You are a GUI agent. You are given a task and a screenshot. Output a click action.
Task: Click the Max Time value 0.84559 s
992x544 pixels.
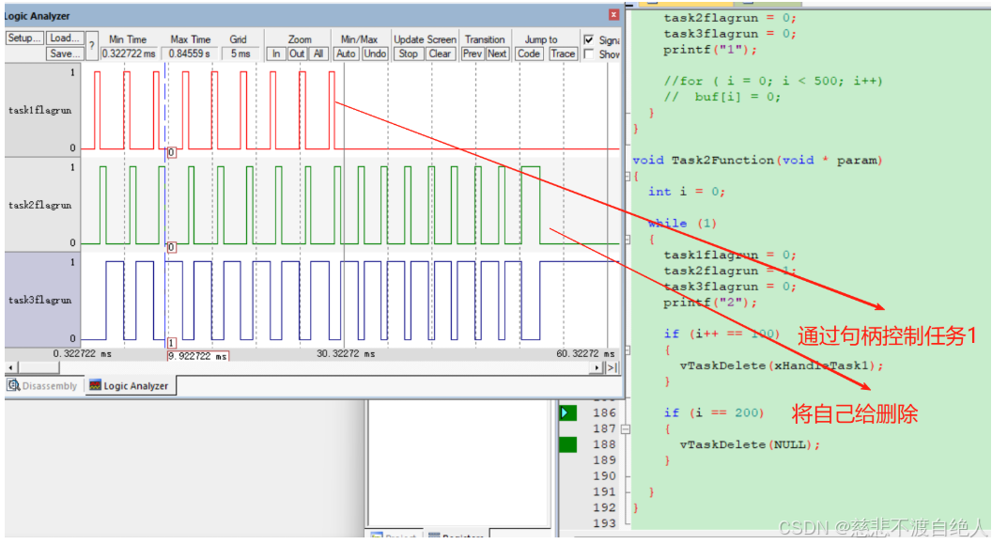[189, 54]
